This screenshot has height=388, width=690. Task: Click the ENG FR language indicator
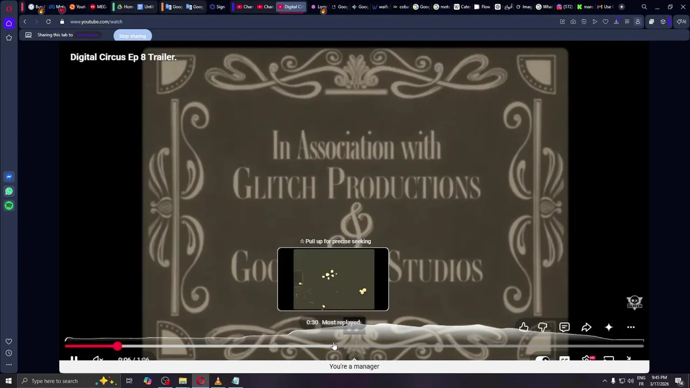click(641, 381)
